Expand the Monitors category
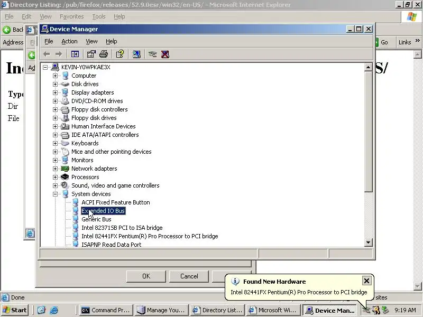Viewport: 423px width, 317px height. [55, 160]
